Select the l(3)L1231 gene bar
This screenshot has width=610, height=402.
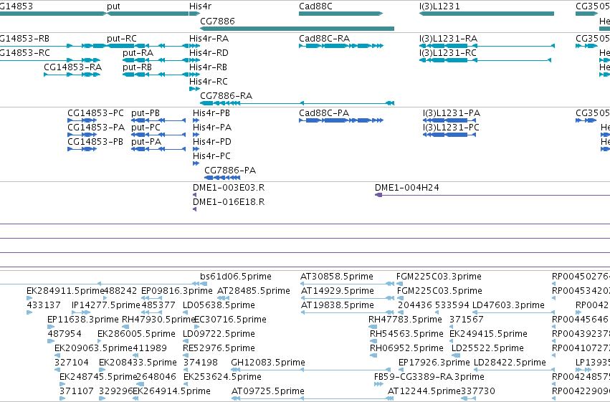[x=486, y=14]
